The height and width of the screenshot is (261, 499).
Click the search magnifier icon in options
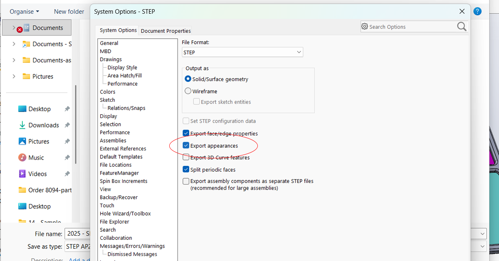pyautogui.click(x=462, y=27)
